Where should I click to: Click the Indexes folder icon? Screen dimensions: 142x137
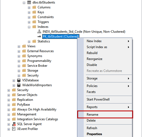coord(34,26)
